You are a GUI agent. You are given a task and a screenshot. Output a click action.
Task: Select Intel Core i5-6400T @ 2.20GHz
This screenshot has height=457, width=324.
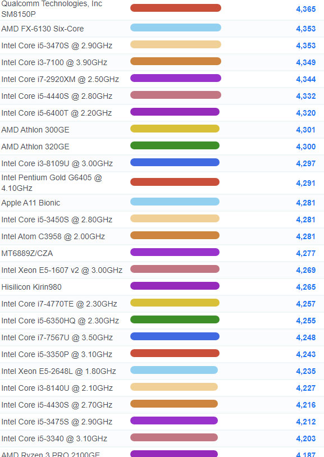tap(57, 113)
